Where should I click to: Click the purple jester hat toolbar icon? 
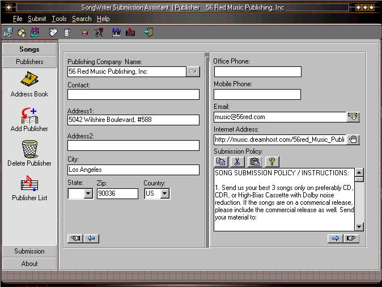click(35, 32)
